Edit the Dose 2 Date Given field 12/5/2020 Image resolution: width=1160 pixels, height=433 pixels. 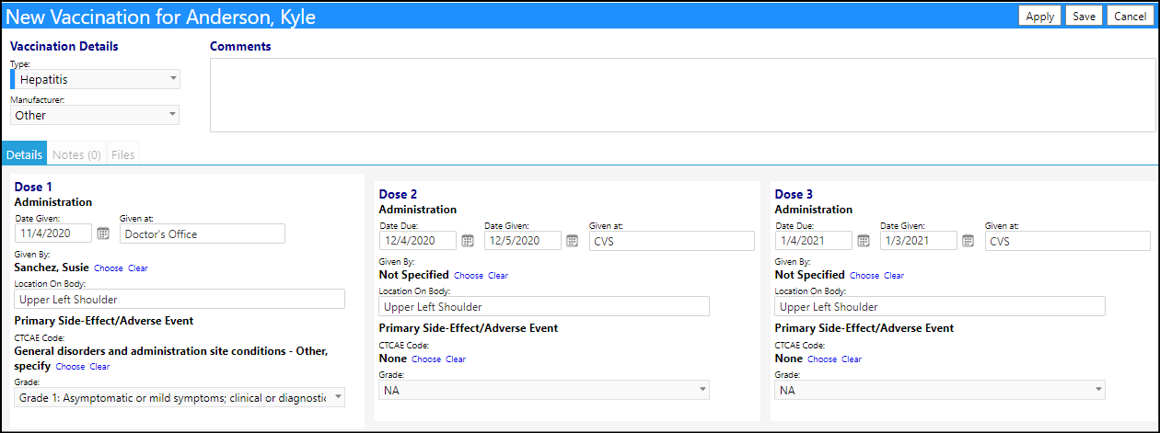(523, 241)
